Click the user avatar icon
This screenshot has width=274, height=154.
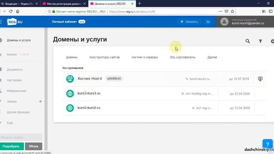click(224, 22)
